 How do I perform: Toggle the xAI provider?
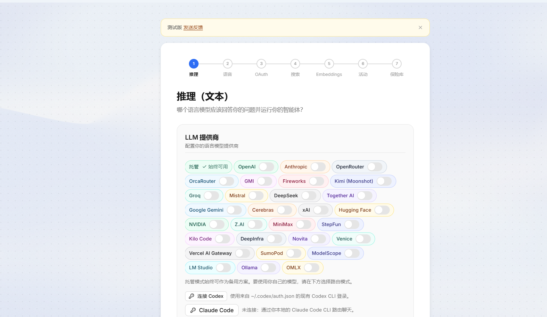tap(321, 210)
